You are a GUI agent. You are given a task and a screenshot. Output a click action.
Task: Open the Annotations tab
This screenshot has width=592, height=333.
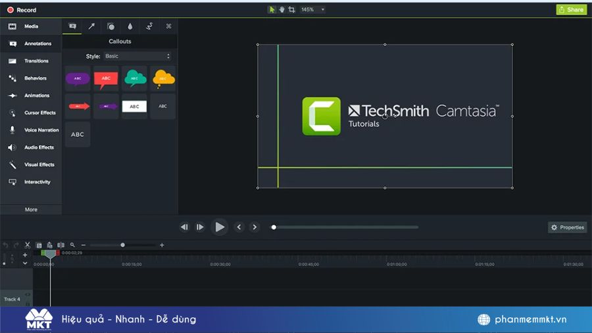coord(31,44)
